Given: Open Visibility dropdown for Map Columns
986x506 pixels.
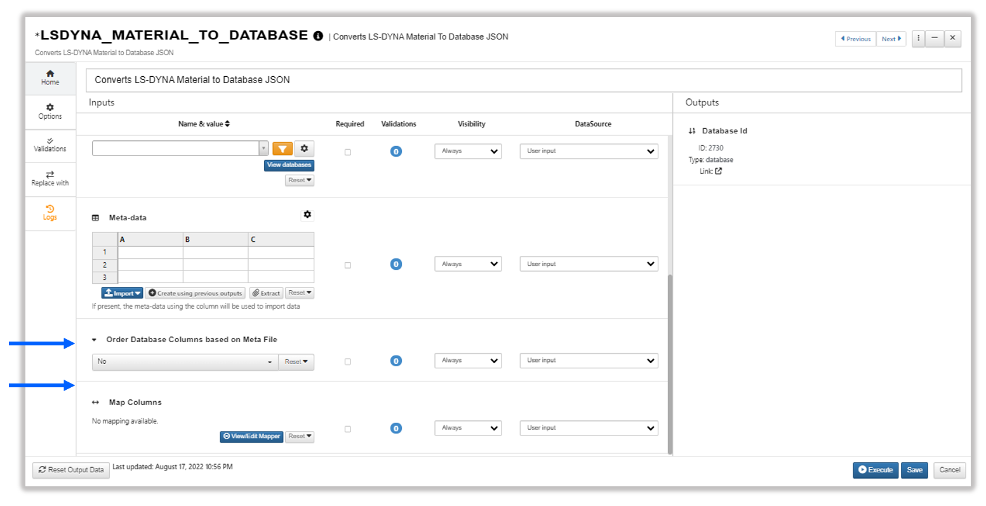Looking at the screenshot, I should click(x=468, y=428).
